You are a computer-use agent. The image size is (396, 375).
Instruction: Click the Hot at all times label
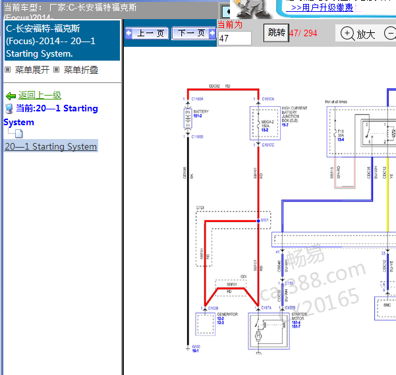(336, 101)
